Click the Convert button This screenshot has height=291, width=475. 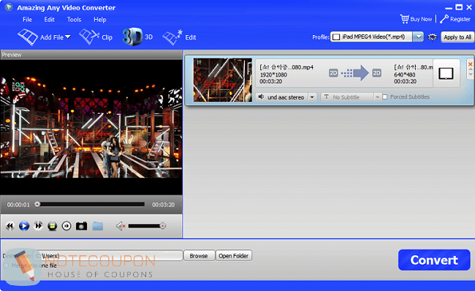[x=434, y=260]
